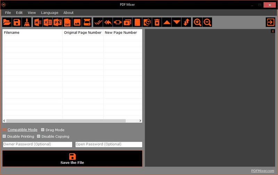Click the up-down swap arrows icon
This screenshot has width=278, height=175.
(187, 22)
